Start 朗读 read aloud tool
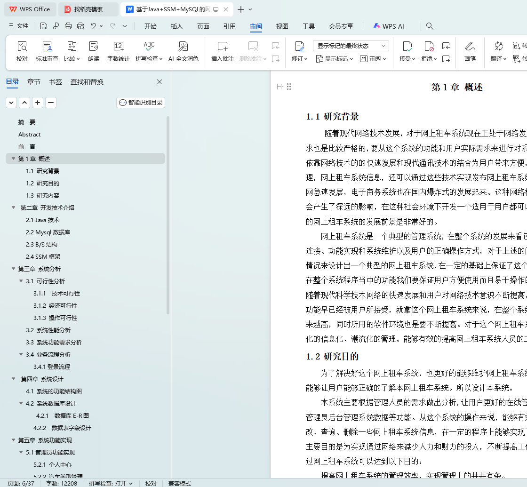The height and width of the screenshot is (487, 527). coord(94,47)
